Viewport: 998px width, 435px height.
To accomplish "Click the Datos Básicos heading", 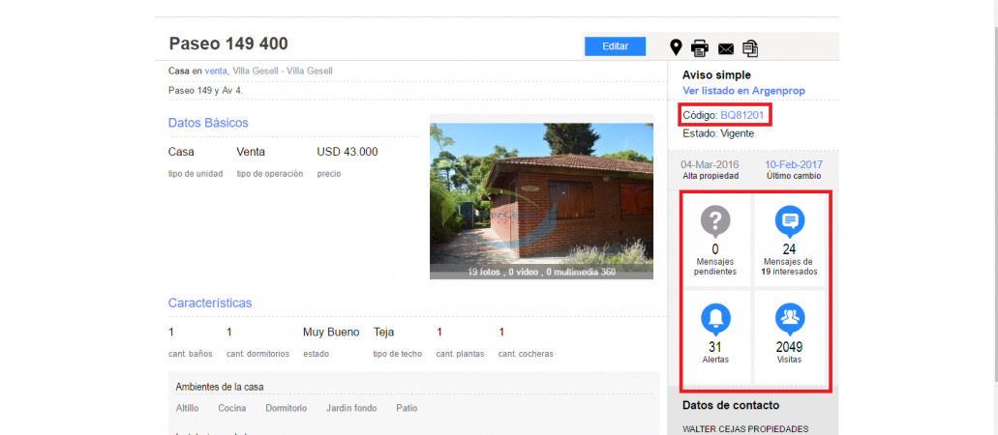I will tap(208, 123).
